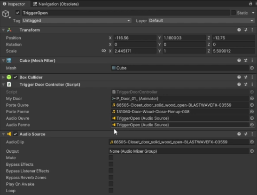Edit the Position X field
This screenshot has height=195, width=257.
click(135, 38)
